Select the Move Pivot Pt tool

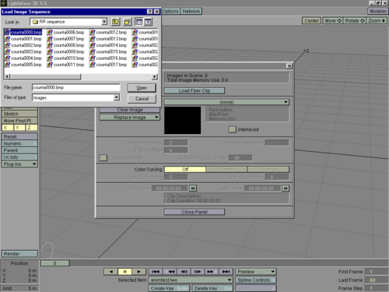19,121
